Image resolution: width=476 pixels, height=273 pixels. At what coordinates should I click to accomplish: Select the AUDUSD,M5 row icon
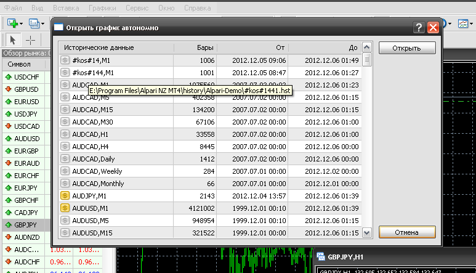coord(65,220)
